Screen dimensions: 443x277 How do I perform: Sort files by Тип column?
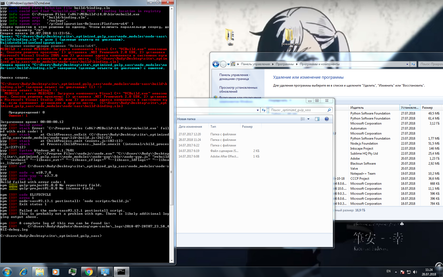[224, 127]
